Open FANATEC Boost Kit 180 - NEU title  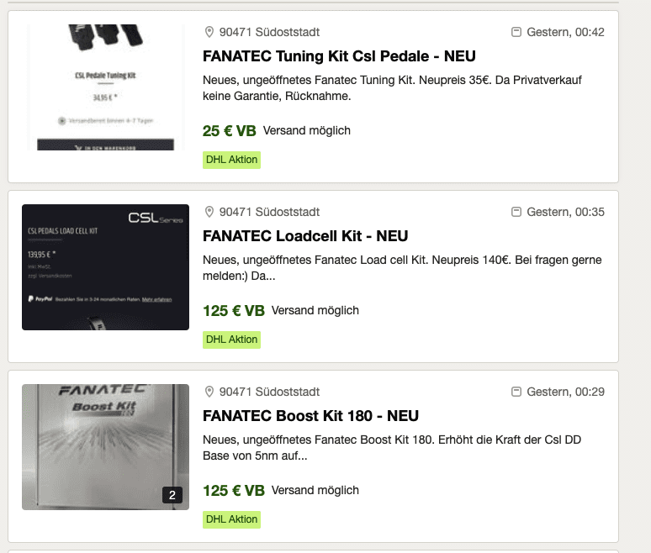[x=310, y=416]
